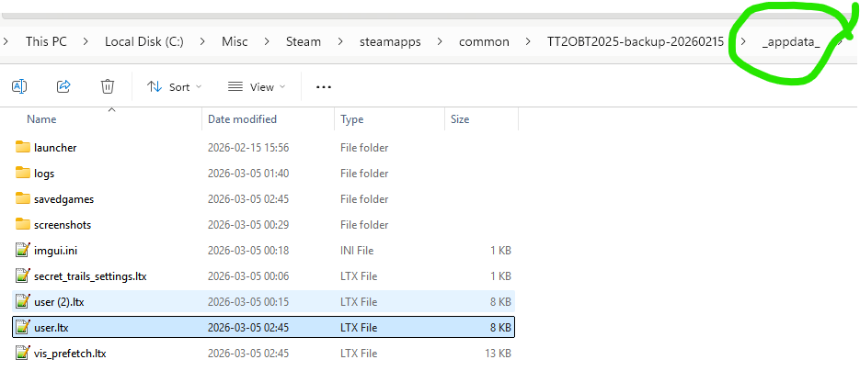The height and width of the screenshot is (371, 860).
Task: Open the View dropdown
Action: [257, 87]
